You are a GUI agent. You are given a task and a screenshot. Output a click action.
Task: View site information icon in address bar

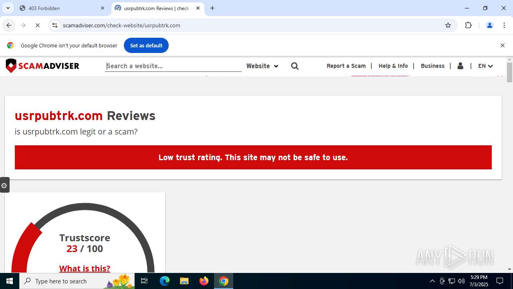coord(55,25)
